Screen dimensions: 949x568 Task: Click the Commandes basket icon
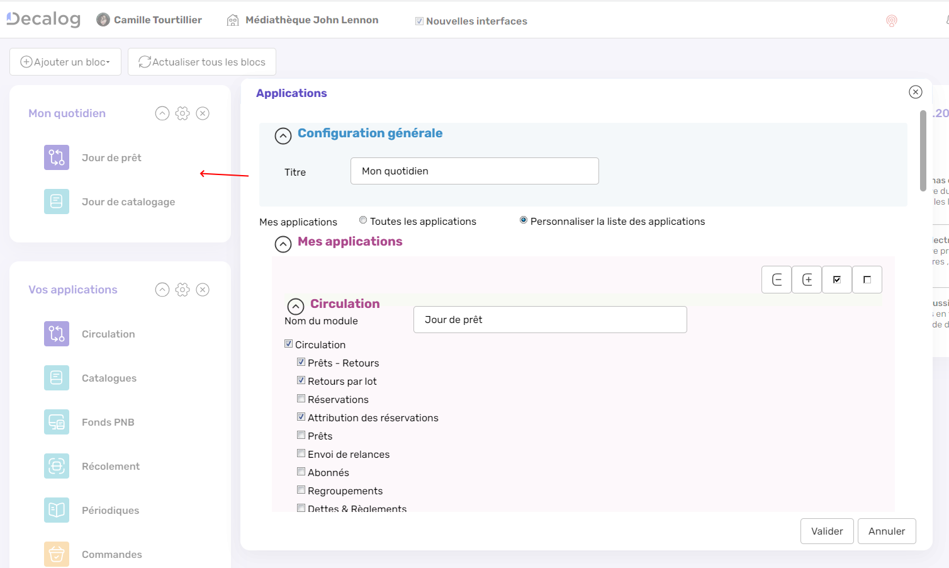coord(56,554)
